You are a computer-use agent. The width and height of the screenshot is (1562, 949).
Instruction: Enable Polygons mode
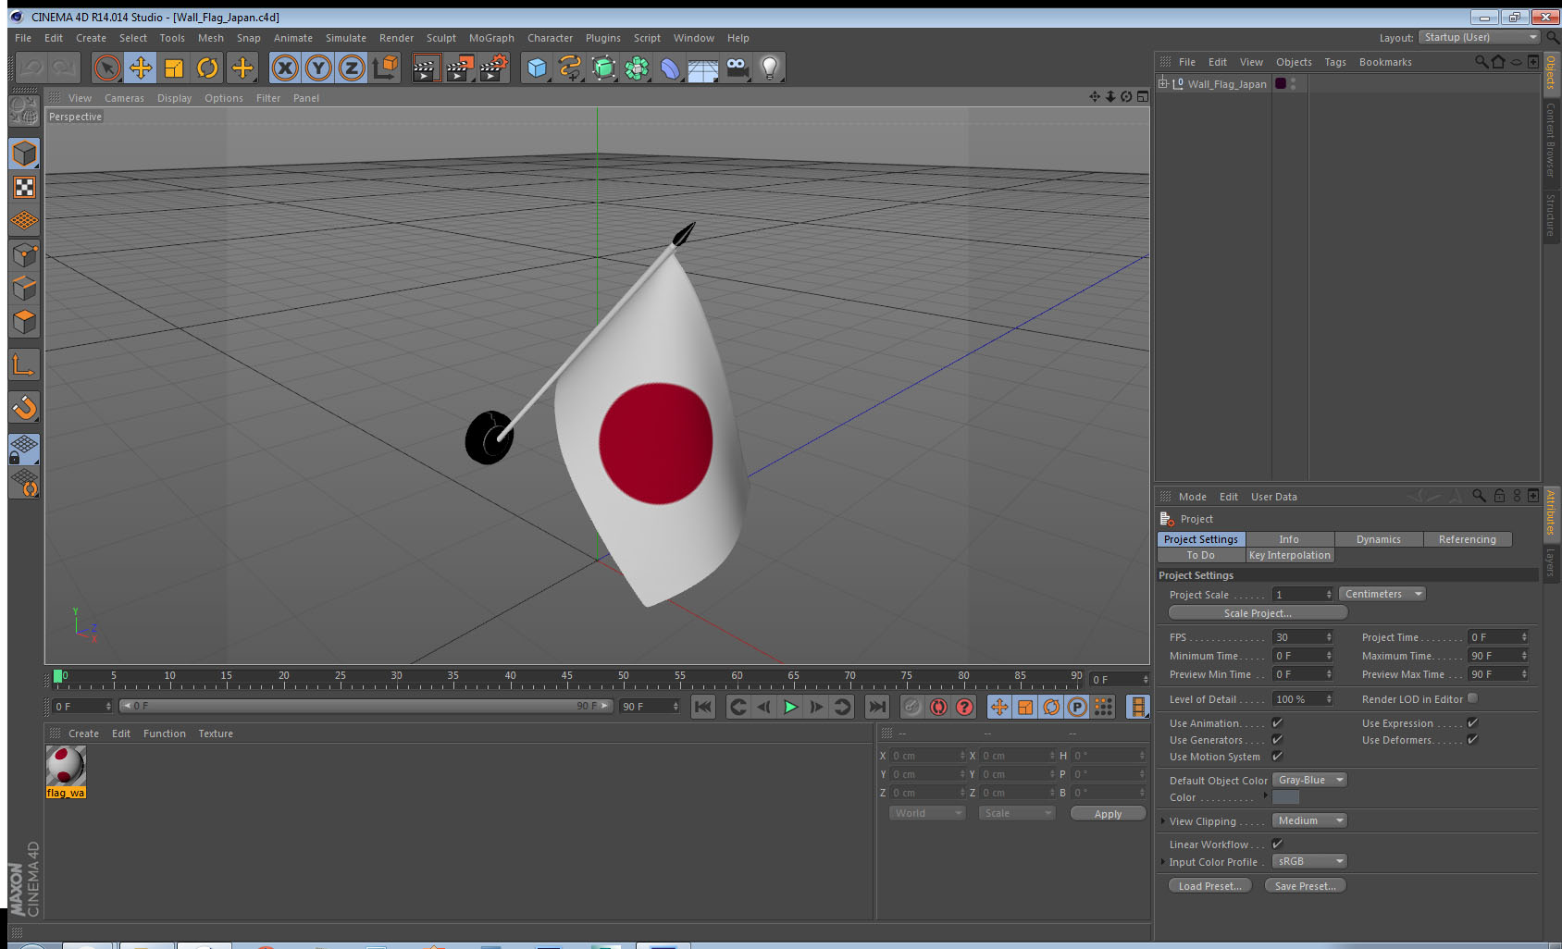pyautogui.click(x=24, y=322)
